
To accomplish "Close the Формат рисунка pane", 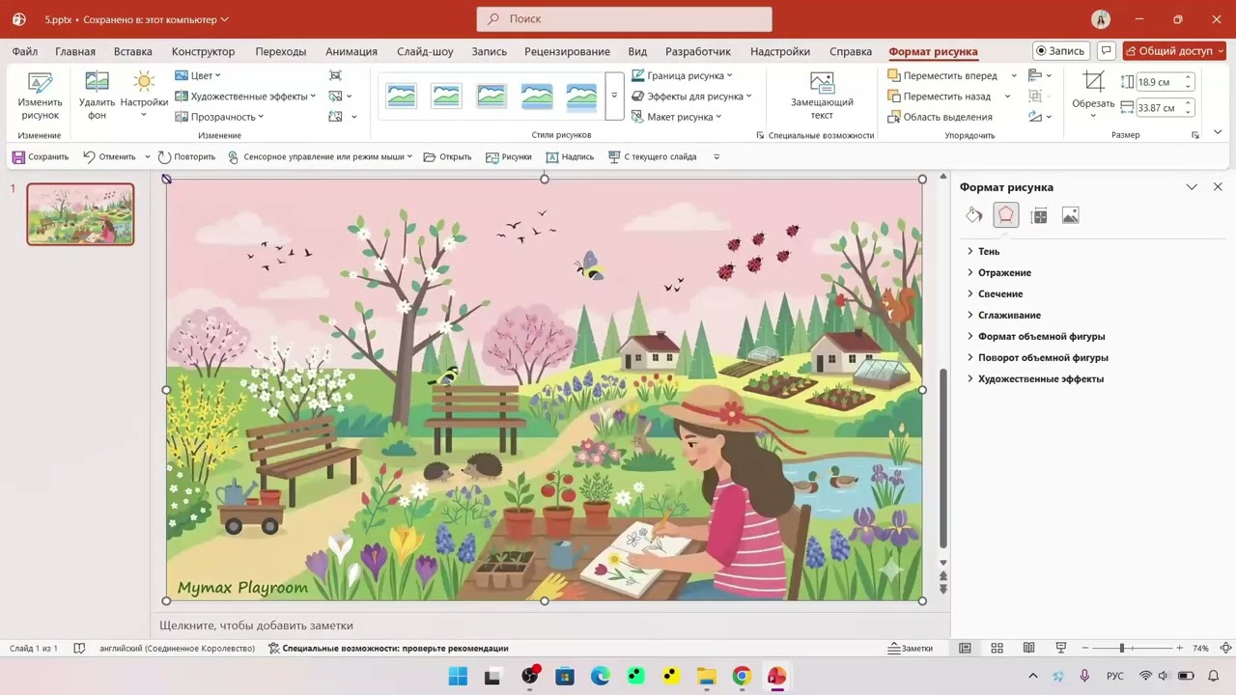I will coord(1218,187).
